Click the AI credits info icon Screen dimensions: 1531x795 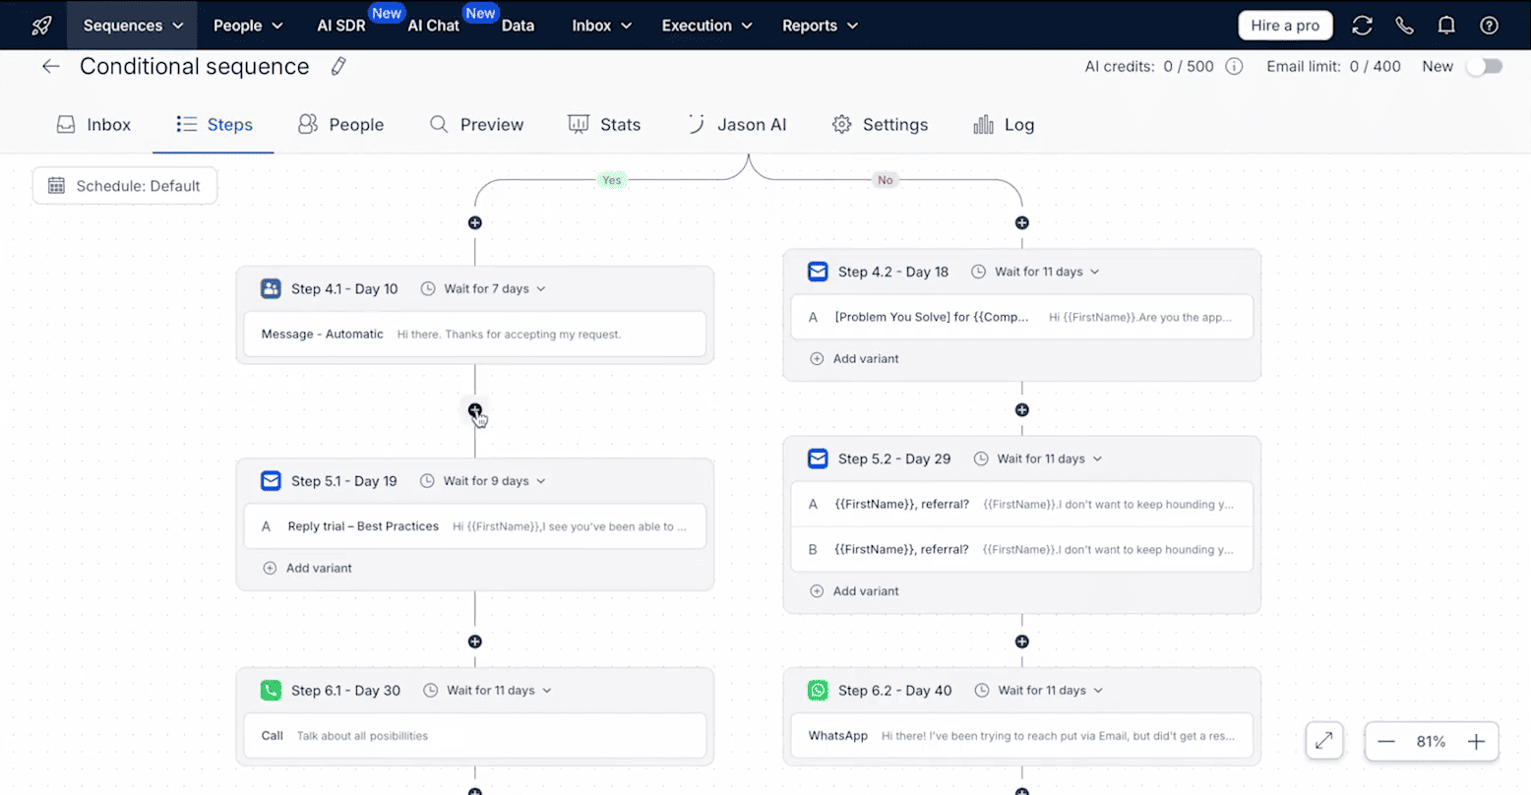coord(1235,66)
